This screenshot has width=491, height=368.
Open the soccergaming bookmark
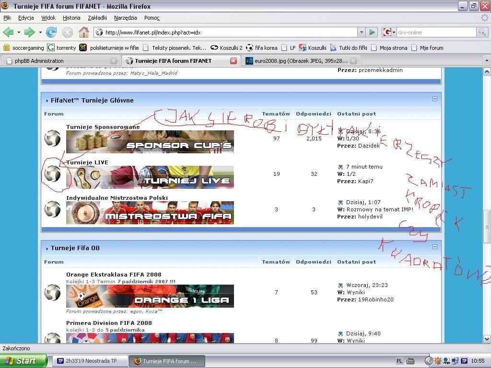click(x=23, y=48)
